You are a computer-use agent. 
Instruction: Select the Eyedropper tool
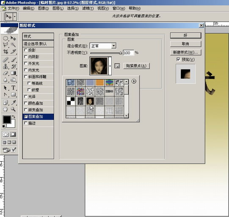click(x=13, y=103)
